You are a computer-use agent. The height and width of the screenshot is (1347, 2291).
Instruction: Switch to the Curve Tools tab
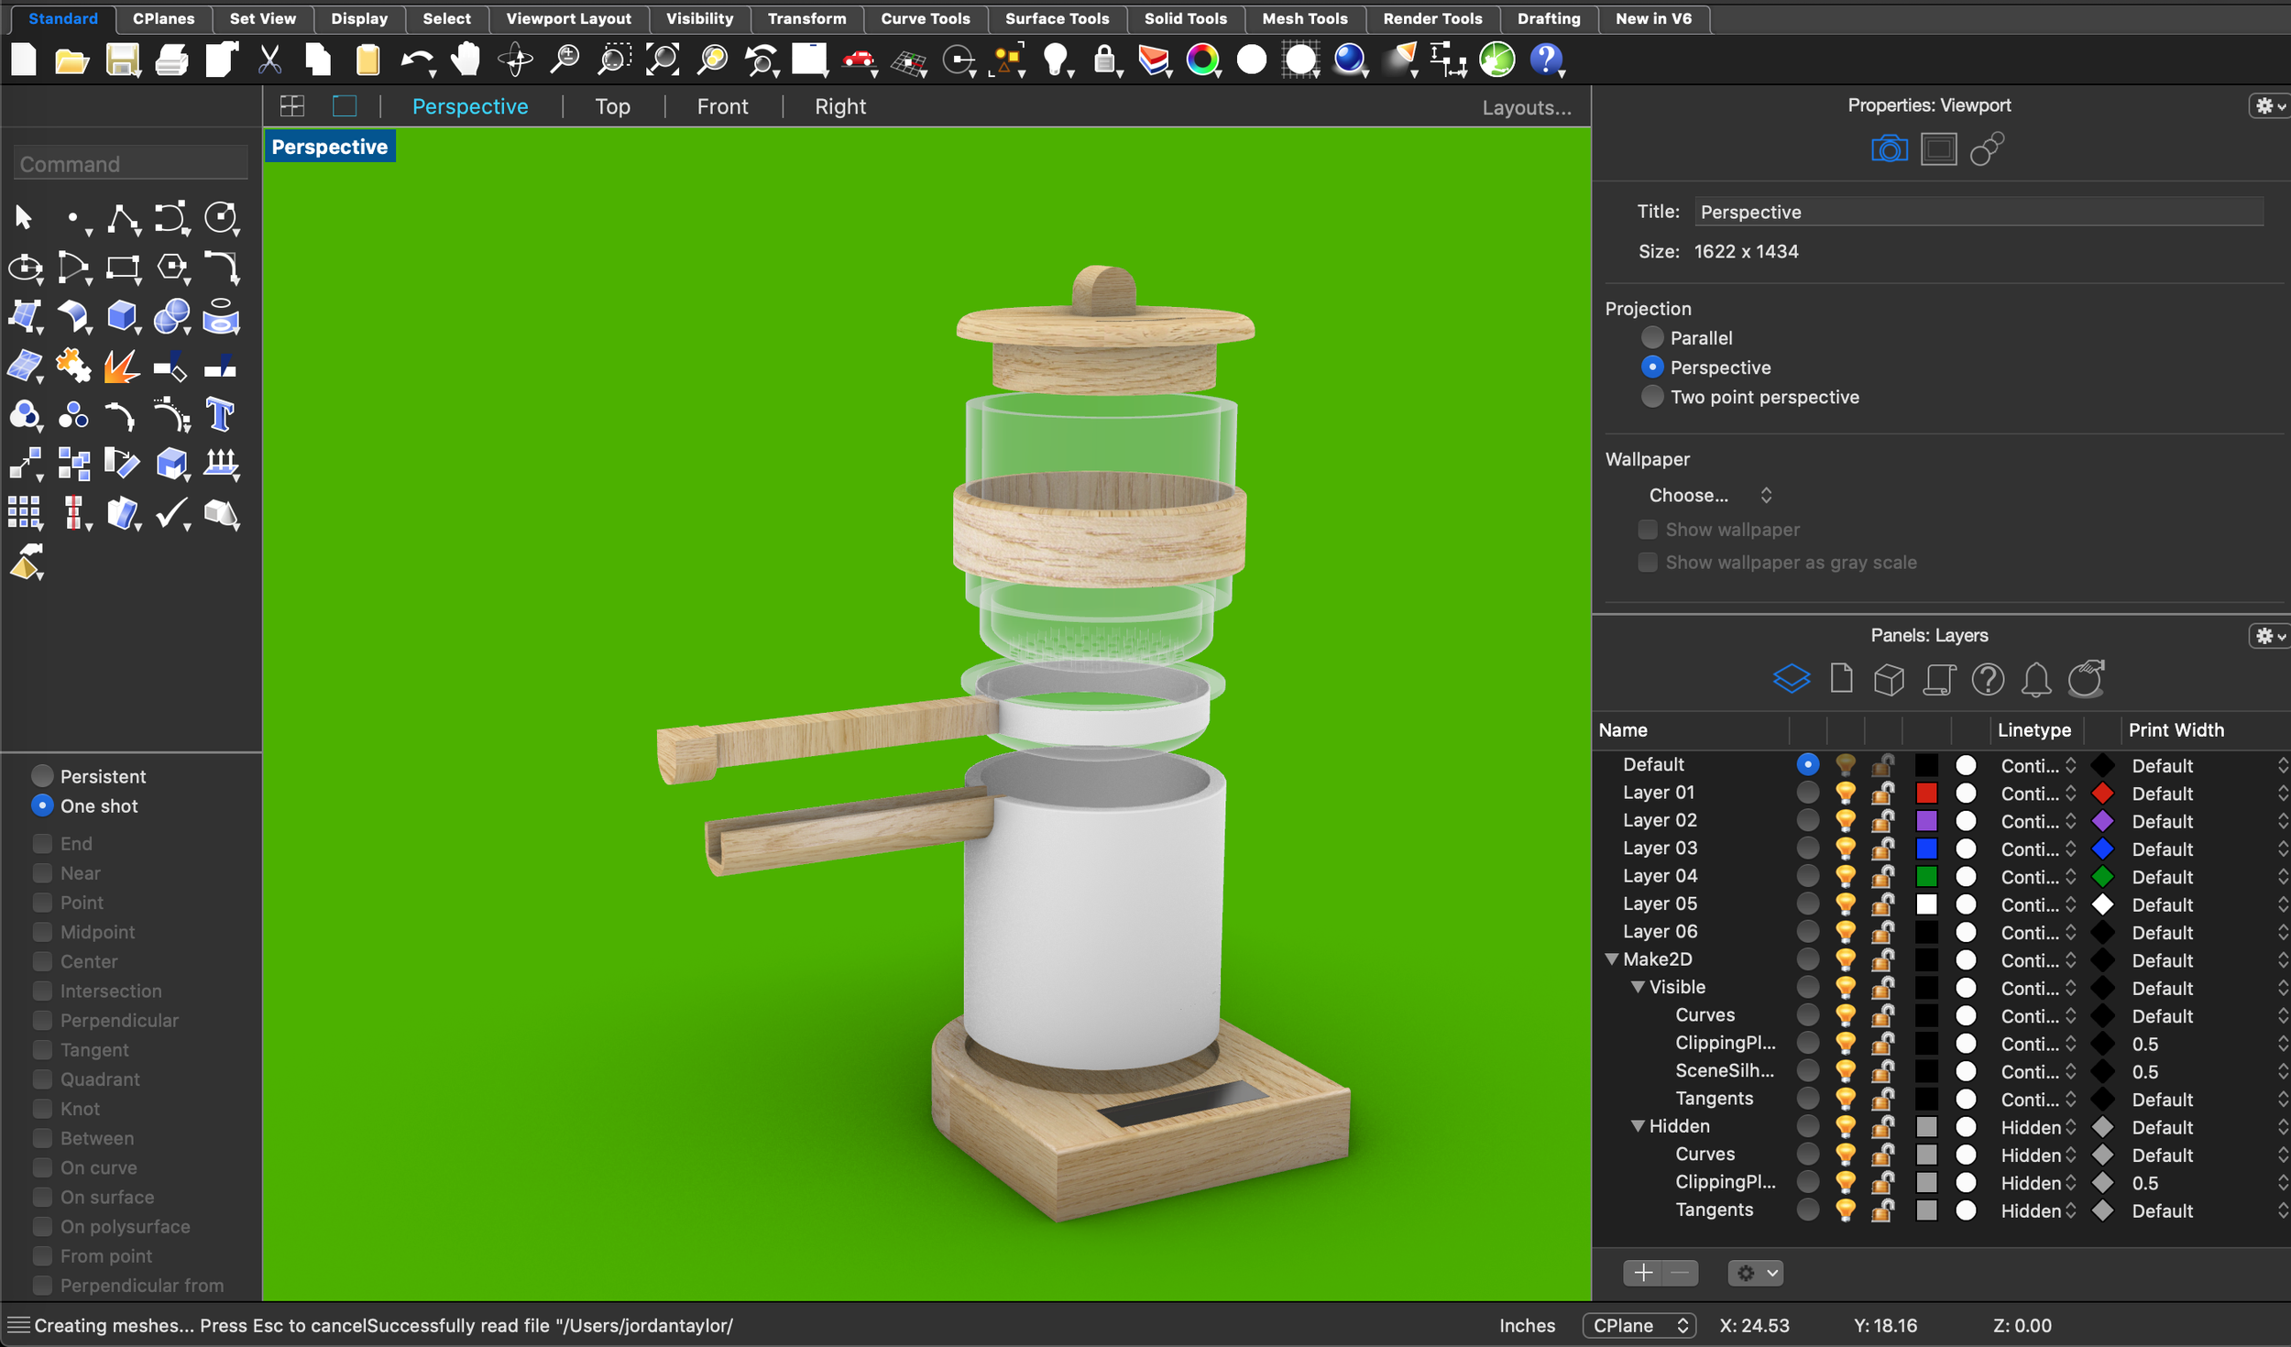(x=925, y=18)
